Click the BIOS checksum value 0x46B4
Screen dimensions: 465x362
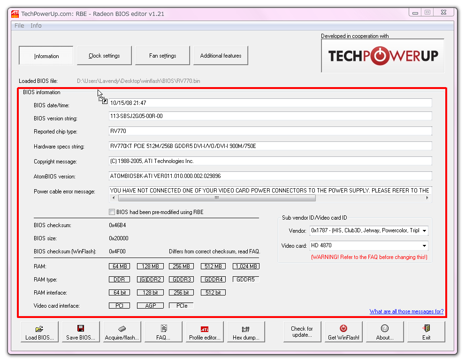coord(117,225)
